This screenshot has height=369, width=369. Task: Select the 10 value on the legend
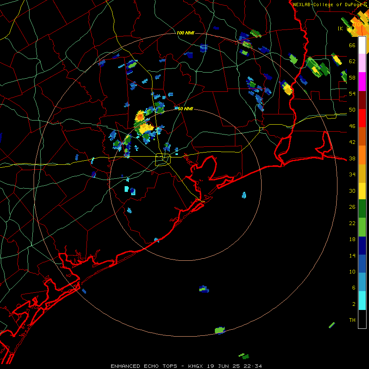coord(352,271)
